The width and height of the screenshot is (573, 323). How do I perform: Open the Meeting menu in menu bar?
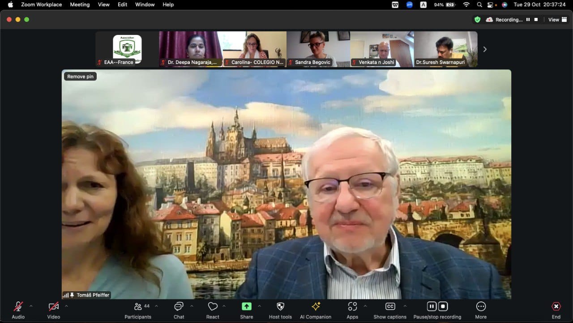tap(80, 4)
